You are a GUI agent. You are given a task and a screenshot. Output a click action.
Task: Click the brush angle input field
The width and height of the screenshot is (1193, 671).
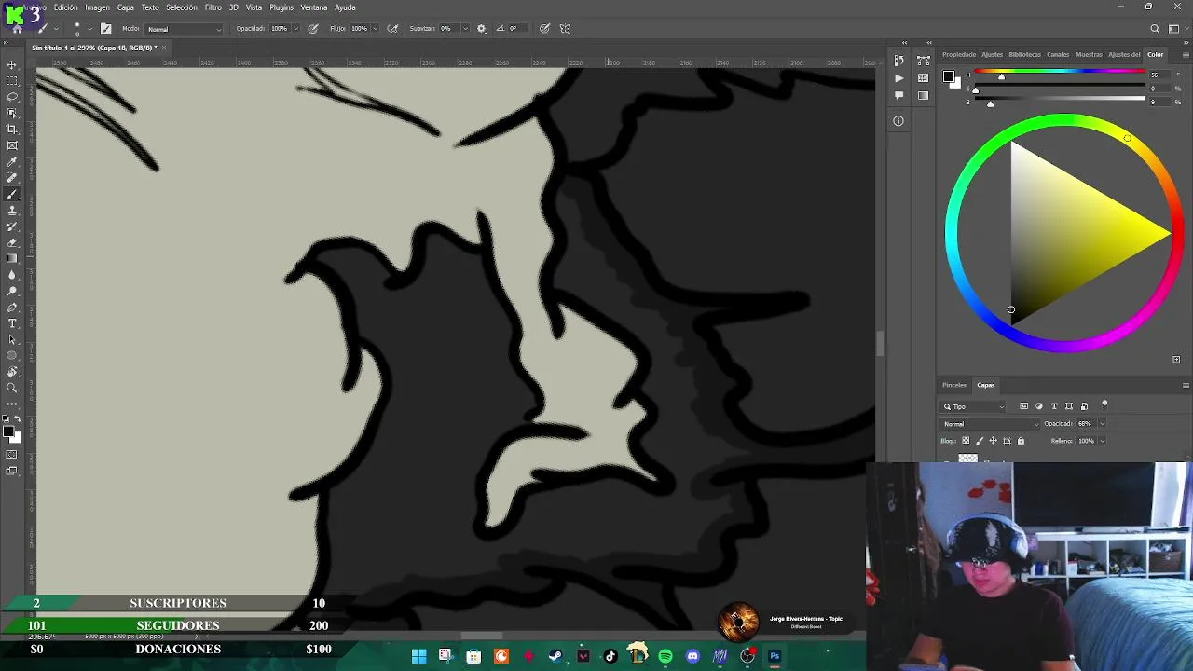pos(519,29)
